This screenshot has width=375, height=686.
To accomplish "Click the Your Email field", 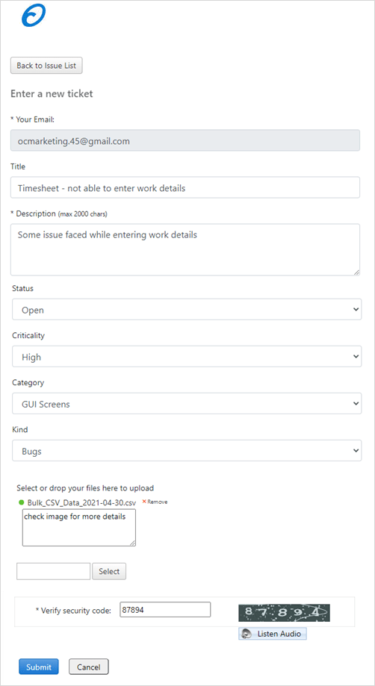I will (x=185, y=140).
